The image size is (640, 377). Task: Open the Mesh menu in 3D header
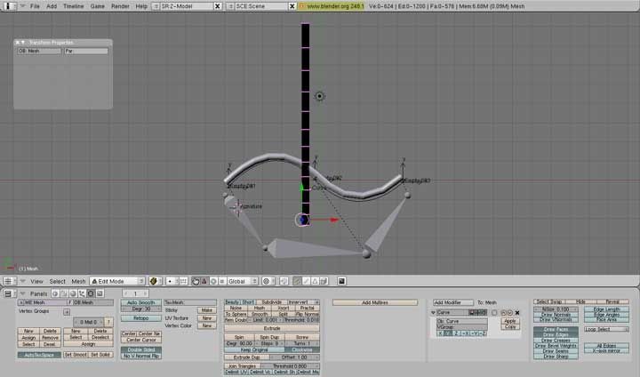pos(78,281)
